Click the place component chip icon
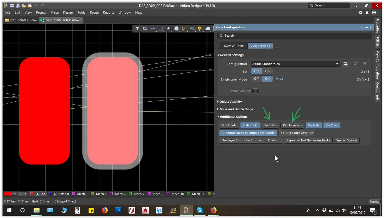Image resolution: width=384 pixels, height=218 pixels. pyautogui.click(x=176, y=28)
